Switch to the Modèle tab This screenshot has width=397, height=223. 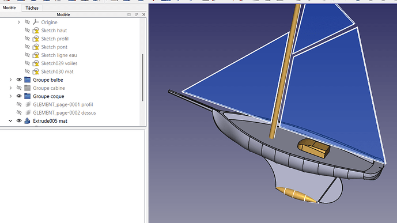9,8
